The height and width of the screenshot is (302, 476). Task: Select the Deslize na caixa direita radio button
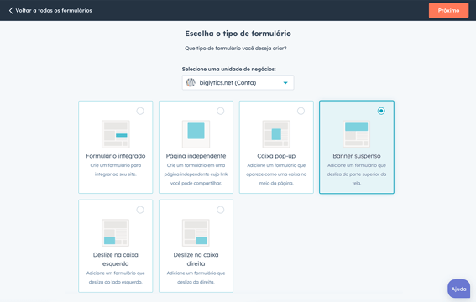click(x=221, y=210)
